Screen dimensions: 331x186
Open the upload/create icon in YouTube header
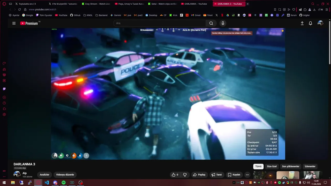[x=302, y=23]
